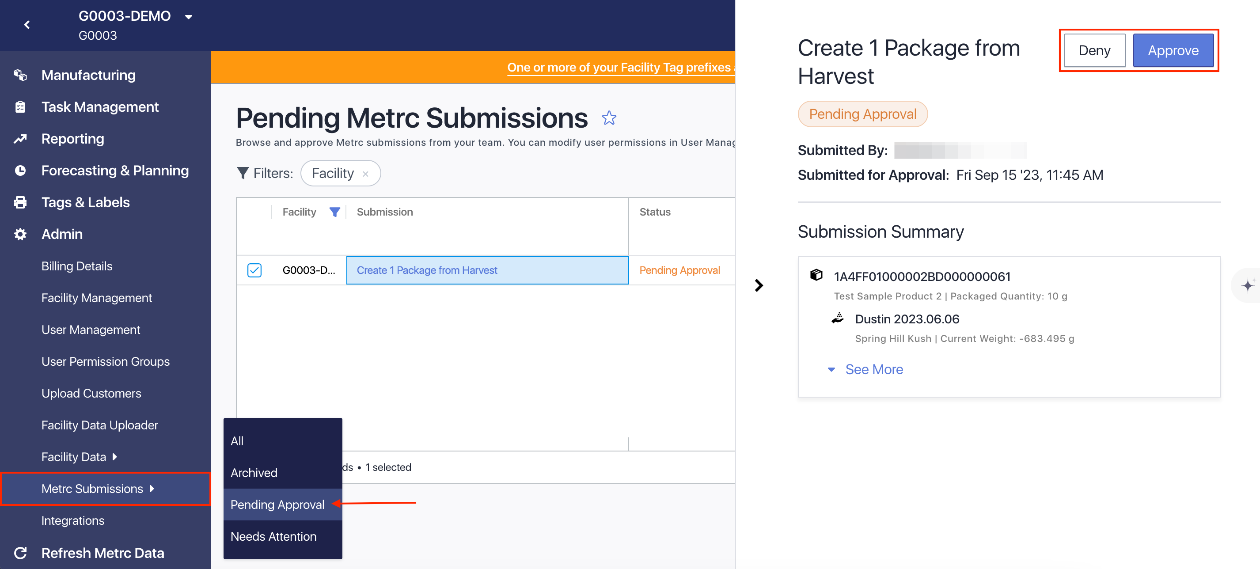Click the Refresh Metrc Data icon
The width and height of the screenshot is (1260, 569).
20,553
